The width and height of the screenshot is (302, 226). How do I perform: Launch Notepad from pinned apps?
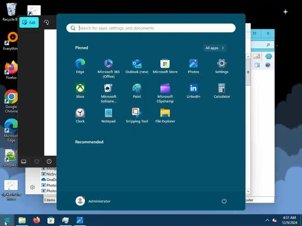click(109, 116)
